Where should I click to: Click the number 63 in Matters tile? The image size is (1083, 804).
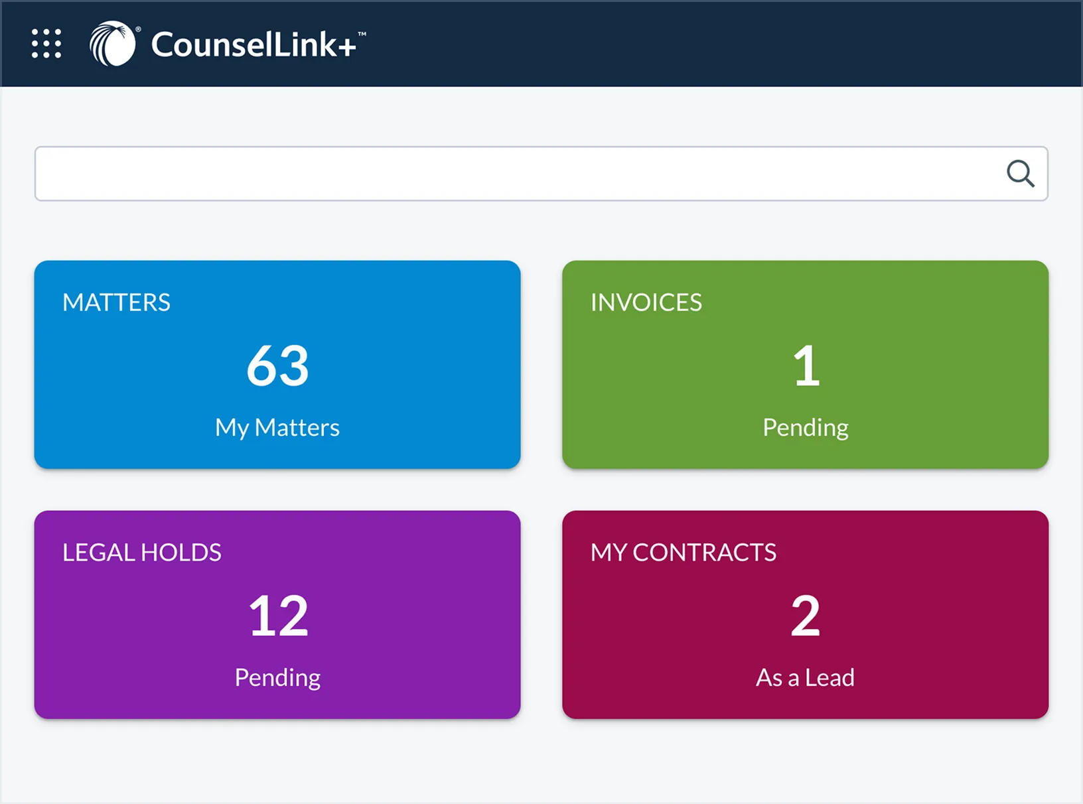[277, 366]
